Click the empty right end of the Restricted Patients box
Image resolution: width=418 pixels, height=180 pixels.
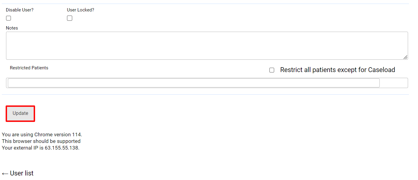pos(394,83)
